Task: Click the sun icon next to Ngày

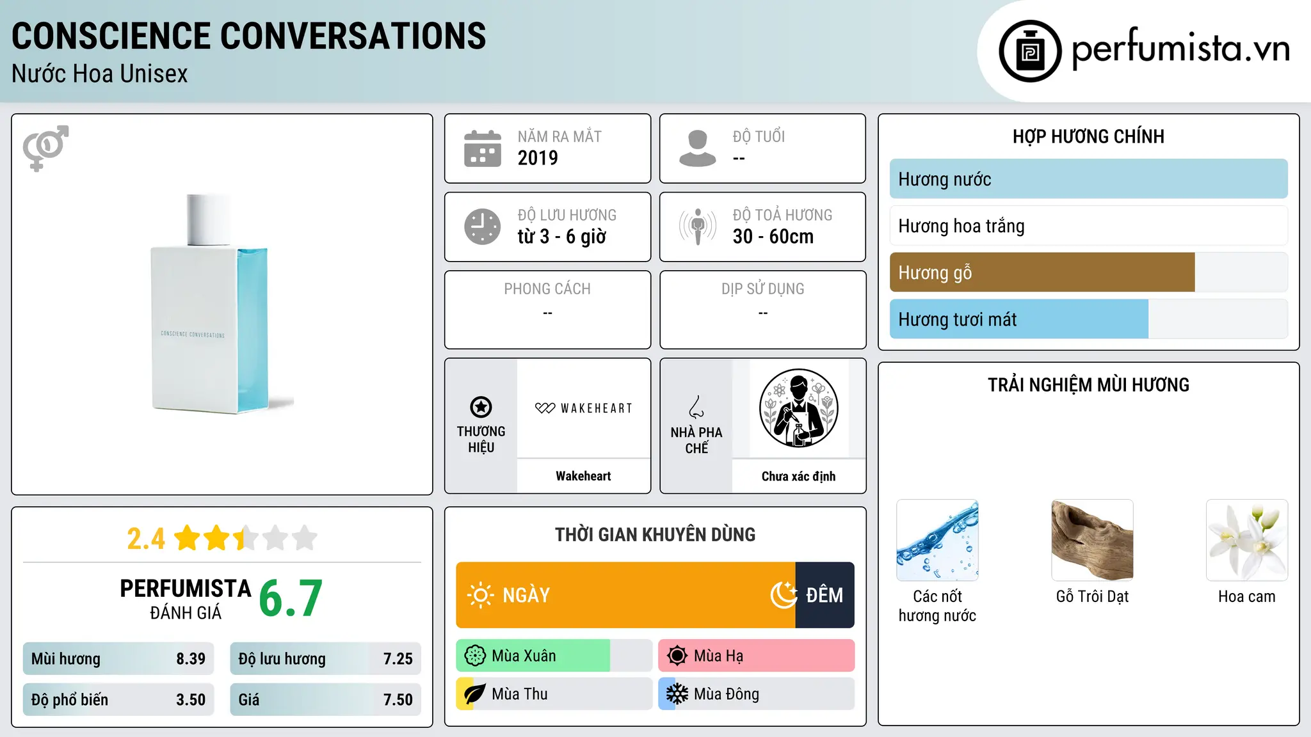Action: (481, 595)
